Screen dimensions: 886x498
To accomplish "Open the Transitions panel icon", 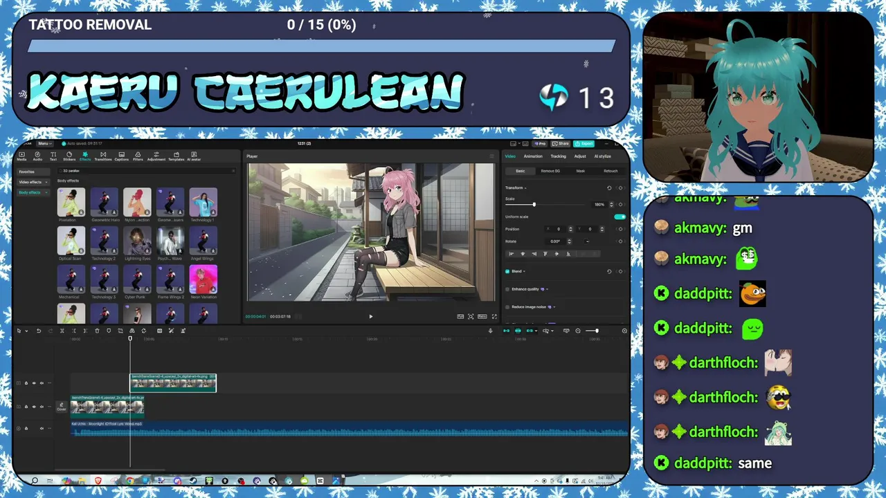I will (103, 156).
